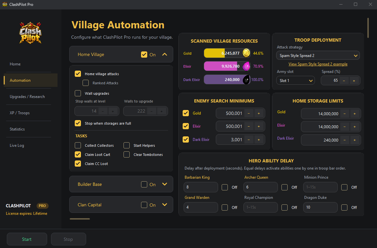Uncheck enemy search Dark Elixir minimum checkbox

pyautogui.click(x=186, y=139)
